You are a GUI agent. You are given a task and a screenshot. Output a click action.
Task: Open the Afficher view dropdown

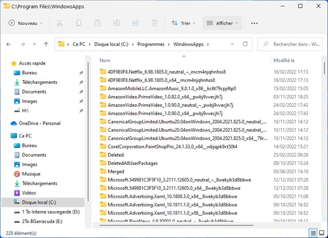pyautogui.click(x=222, y=23)
